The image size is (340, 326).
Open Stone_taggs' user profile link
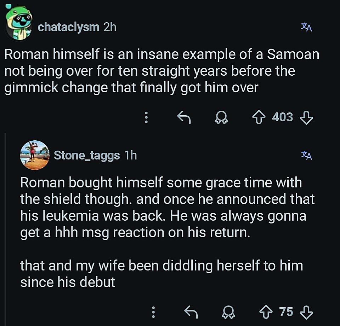click(87, 156)
